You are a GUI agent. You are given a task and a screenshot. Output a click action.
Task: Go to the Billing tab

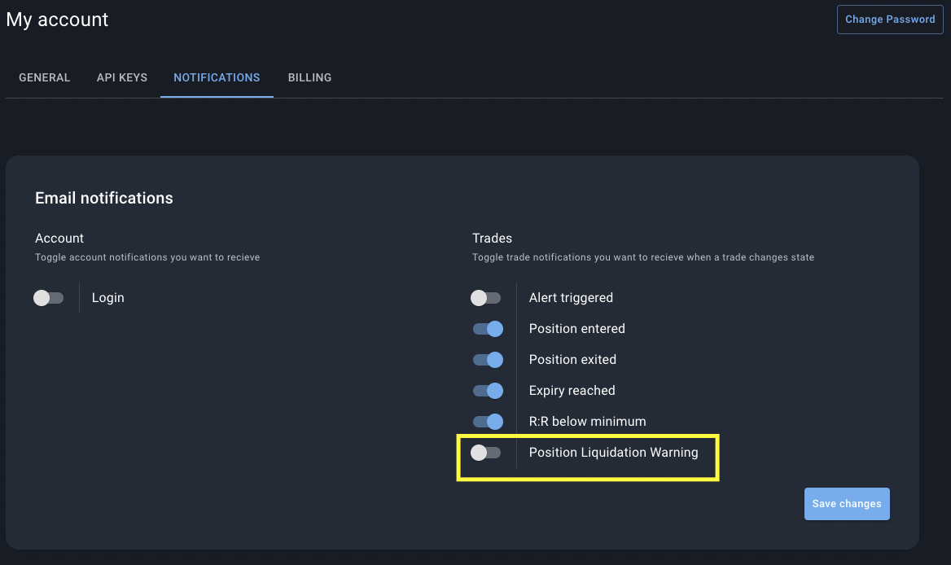[x=310, y=77]
